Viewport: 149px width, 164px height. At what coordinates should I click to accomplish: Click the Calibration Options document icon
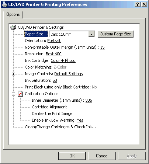[x=20, y=94]
